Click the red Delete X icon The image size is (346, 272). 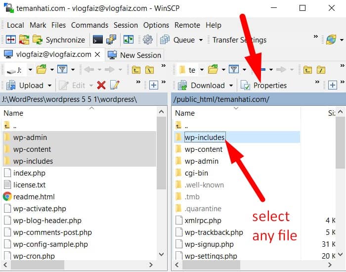click(101, 85)
